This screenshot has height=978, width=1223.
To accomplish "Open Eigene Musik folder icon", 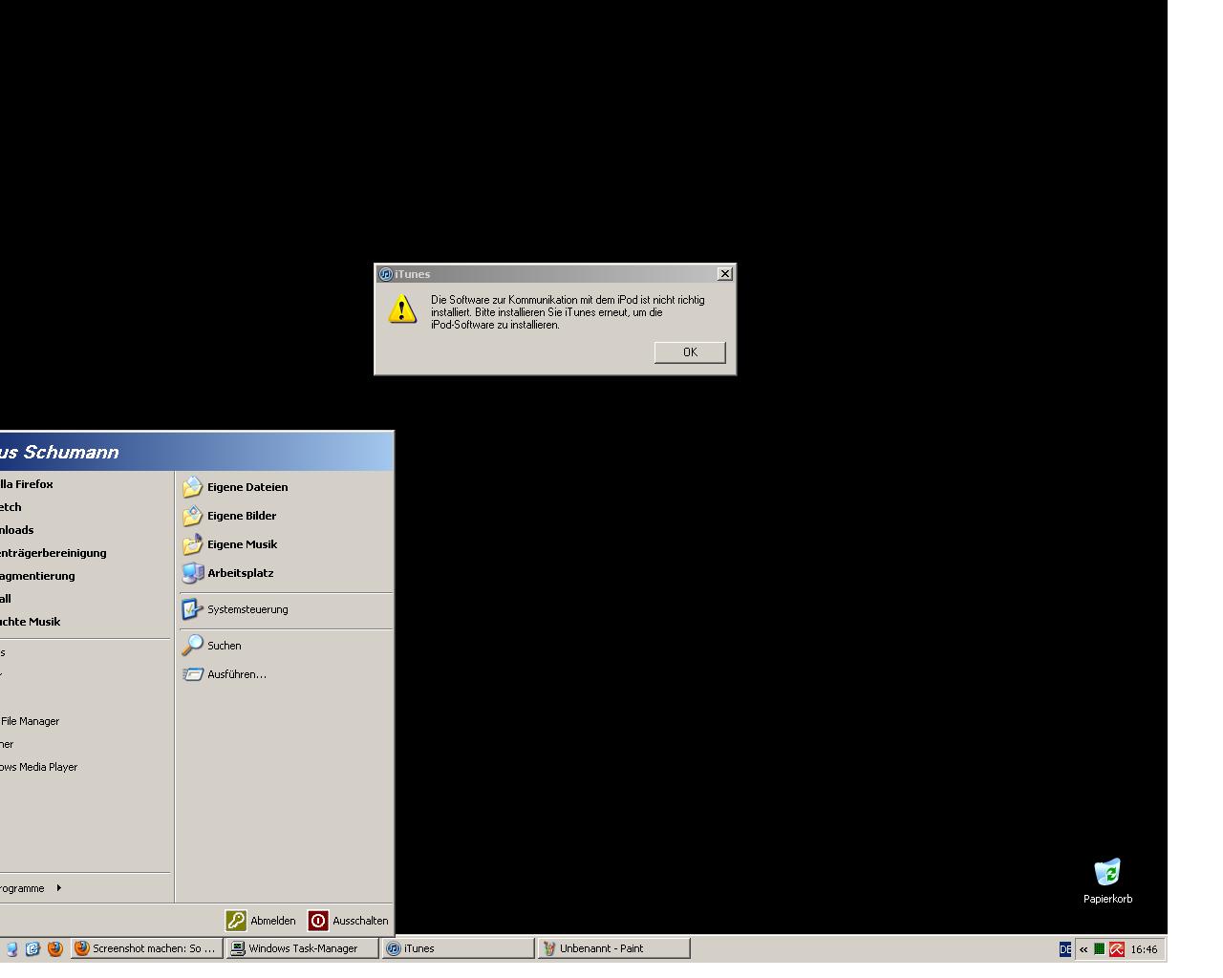I will coord(193,544).
